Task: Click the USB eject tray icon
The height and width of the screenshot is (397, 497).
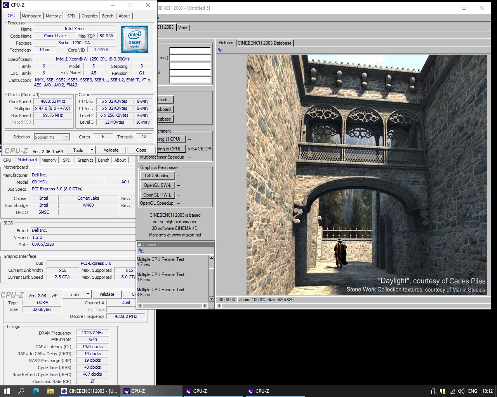Action: [x=434, y=391]
